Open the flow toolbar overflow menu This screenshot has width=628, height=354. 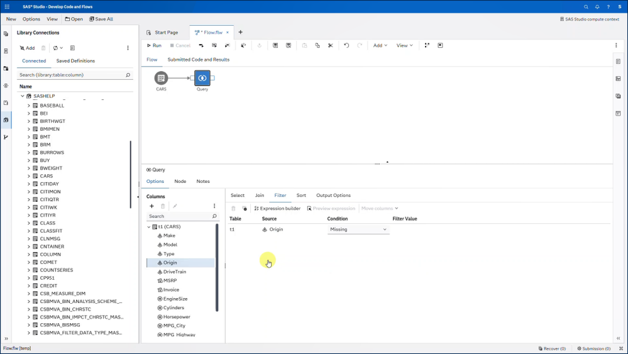[616, 46]
